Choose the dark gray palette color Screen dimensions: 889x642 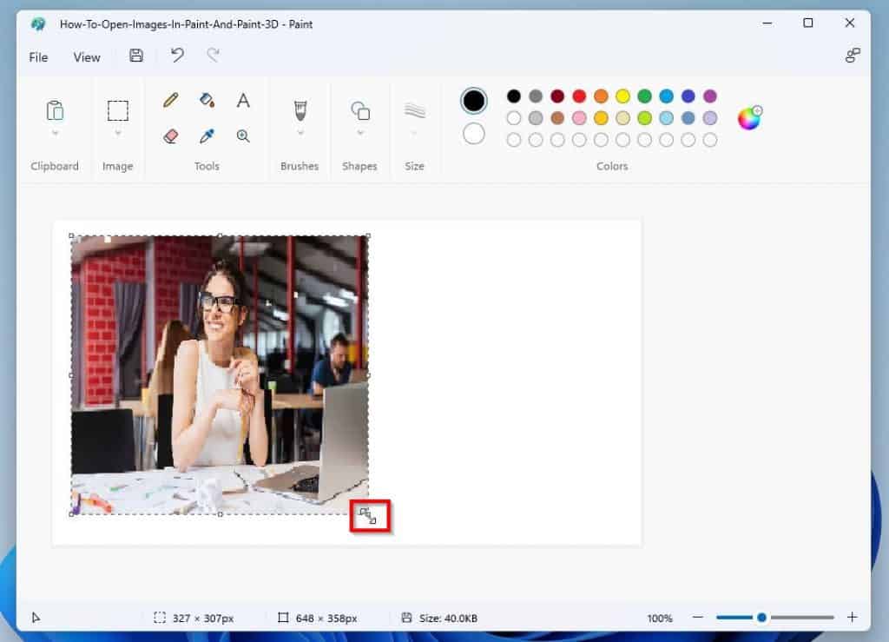(x=536, y=96)
